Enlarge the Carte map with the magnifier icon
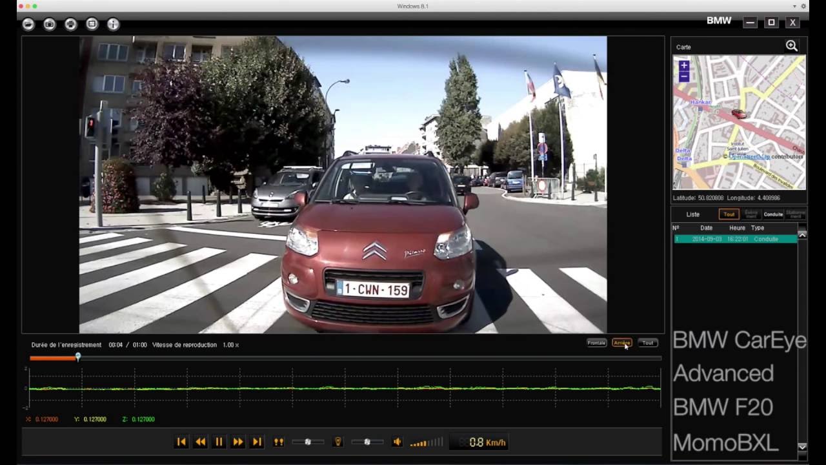Image resolution: width=826 pixels, height=465 pixels. pos(792,46)
